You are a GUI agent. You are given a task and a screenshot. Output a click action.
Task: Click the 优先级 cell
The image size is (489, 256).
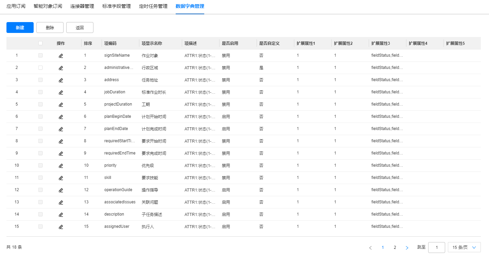[148, 166]
